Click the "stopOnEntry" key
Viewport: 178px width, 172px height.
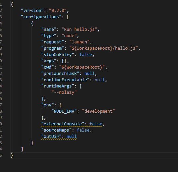(x=58, y=55)
